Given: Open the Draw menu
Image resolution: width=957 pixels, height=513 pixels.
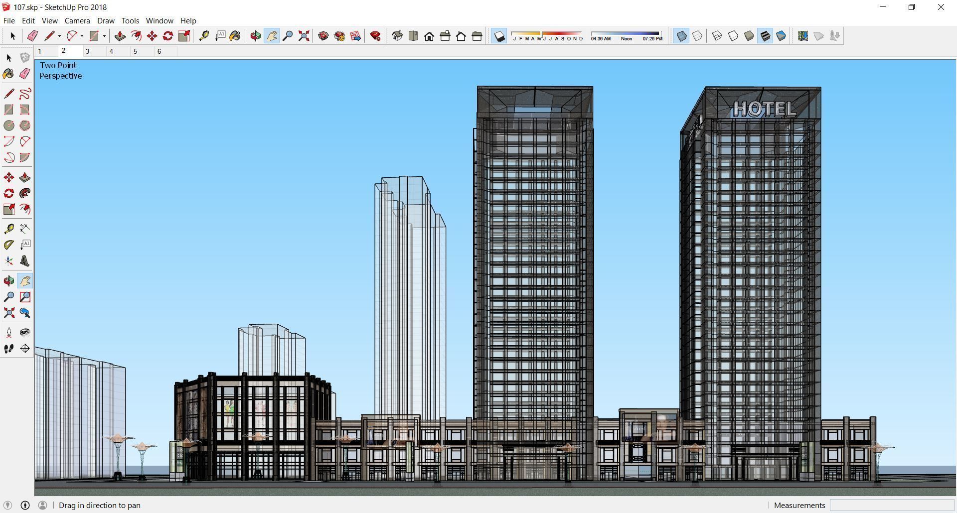Looking at the screenshot, I should [x=106, y=20].
